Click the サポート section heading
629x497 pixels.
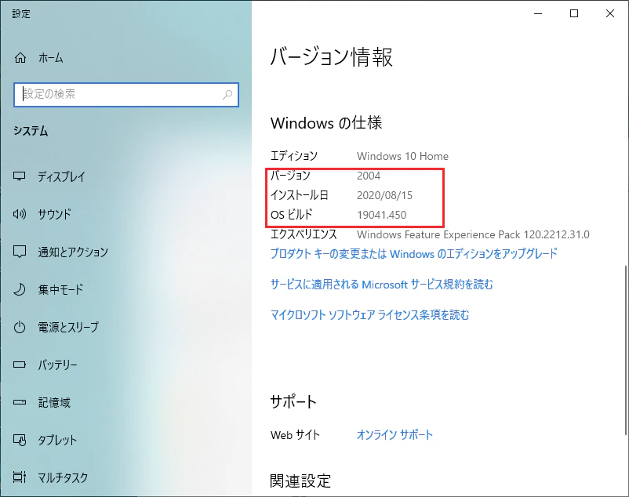(293, 401)
